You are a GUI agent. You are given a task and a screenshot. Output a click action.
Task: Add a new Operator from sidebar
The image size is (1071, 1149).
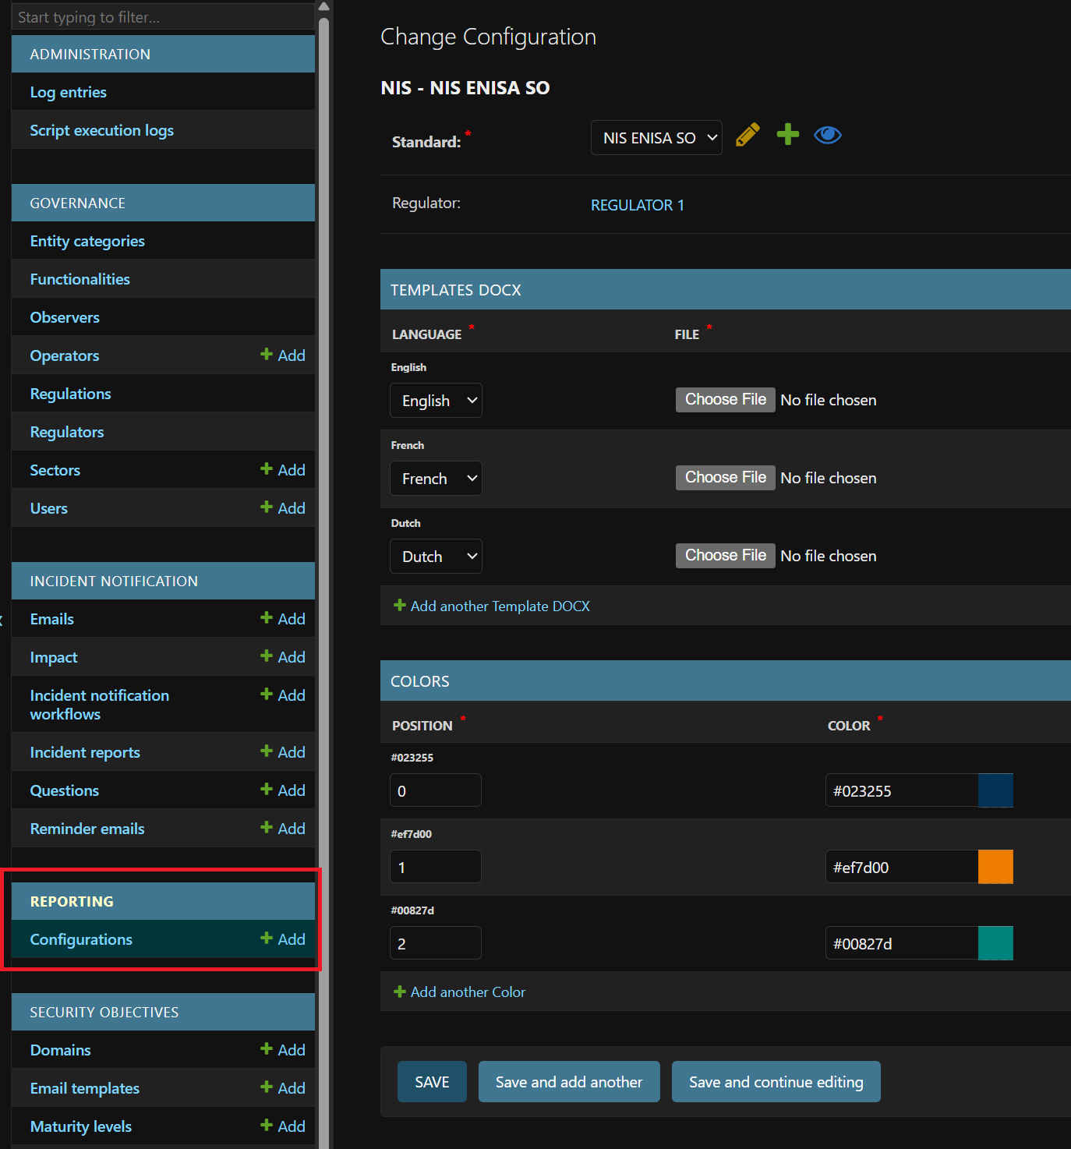(283, 355)
